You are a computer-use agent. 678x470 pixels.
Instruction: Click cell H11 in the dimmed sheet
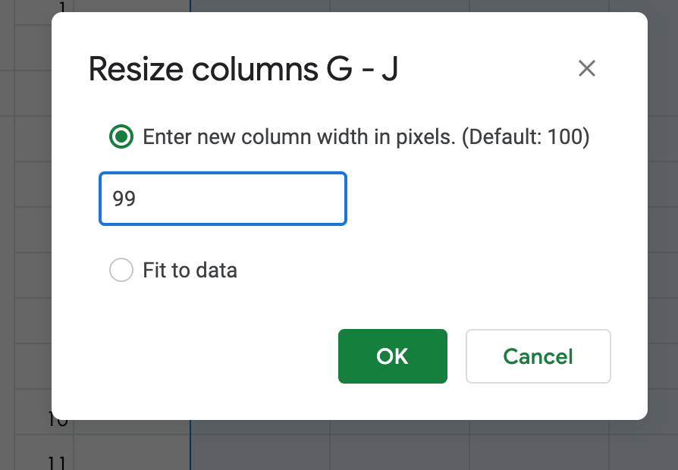[400, 457]
